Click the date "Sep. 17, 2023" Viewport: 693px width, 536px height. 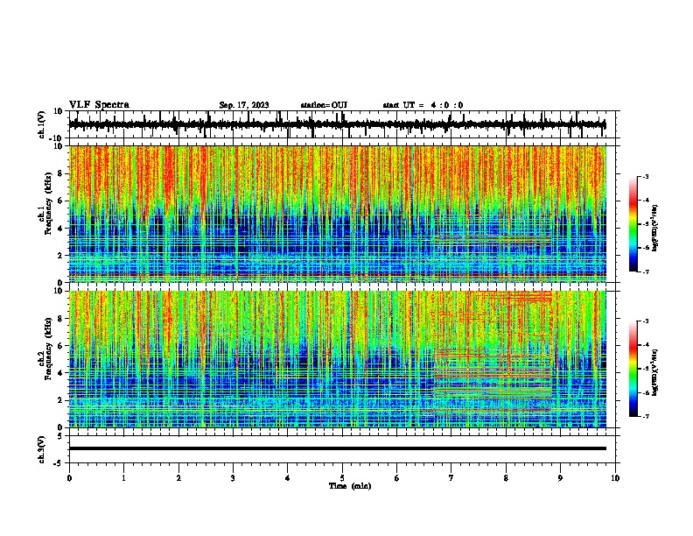click(244, 105)
